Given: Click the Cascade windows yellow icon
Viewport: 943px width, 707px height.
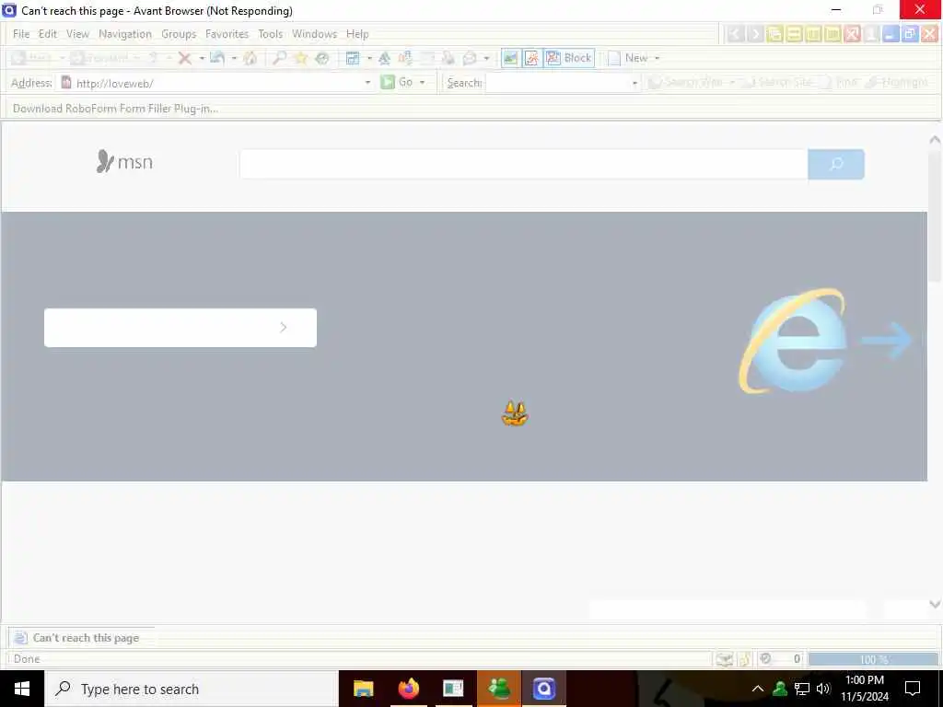Looking at the screenshot, I should pos(774,34).
